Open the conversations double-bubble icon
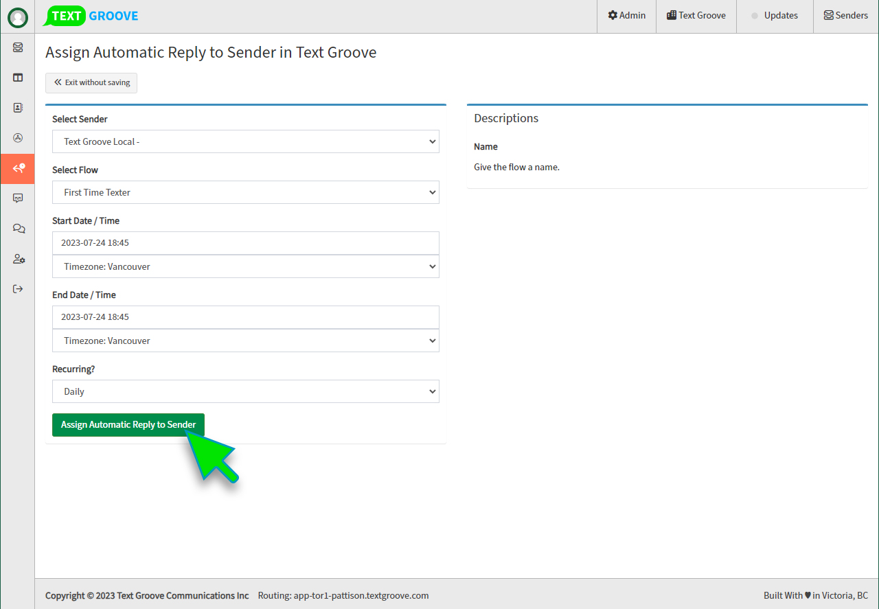 (x=18, y=229)
